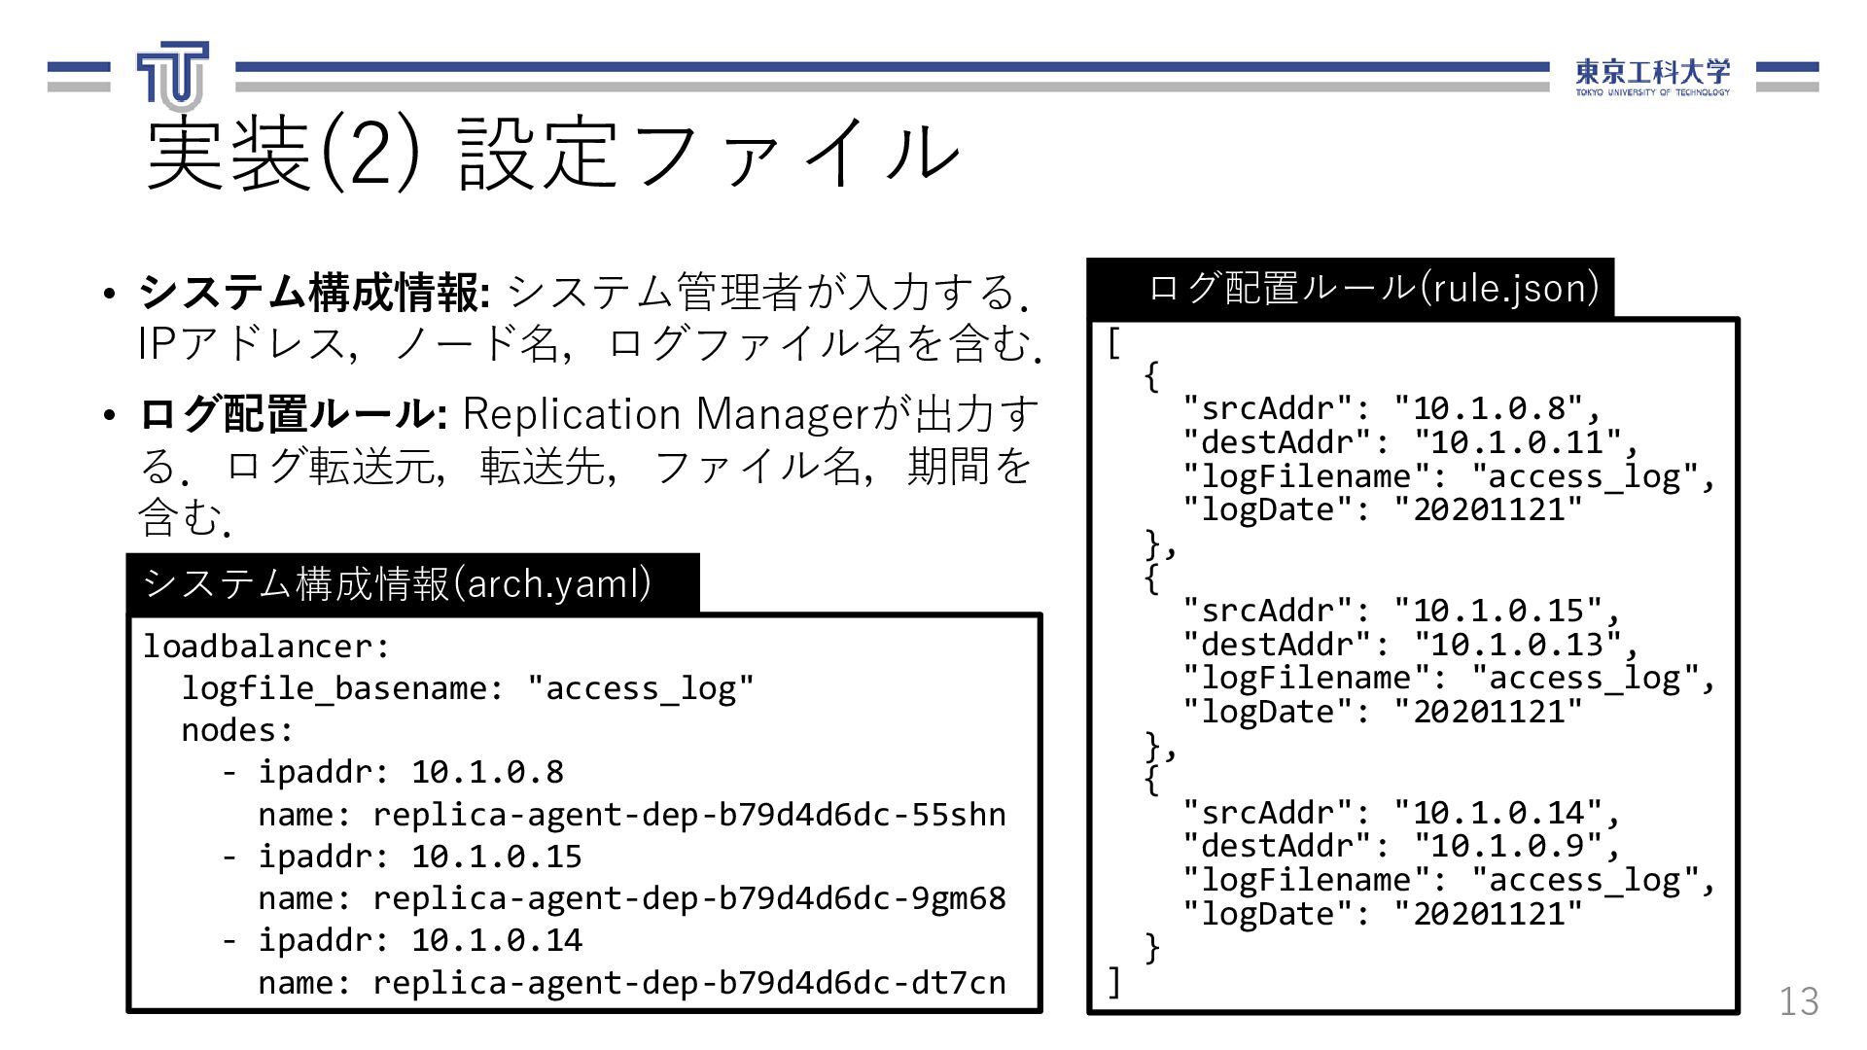The image size is (1867, 1050).
Task: Click the Tokyo University of Technology wordmark
Action: [x=1652, y=77]
